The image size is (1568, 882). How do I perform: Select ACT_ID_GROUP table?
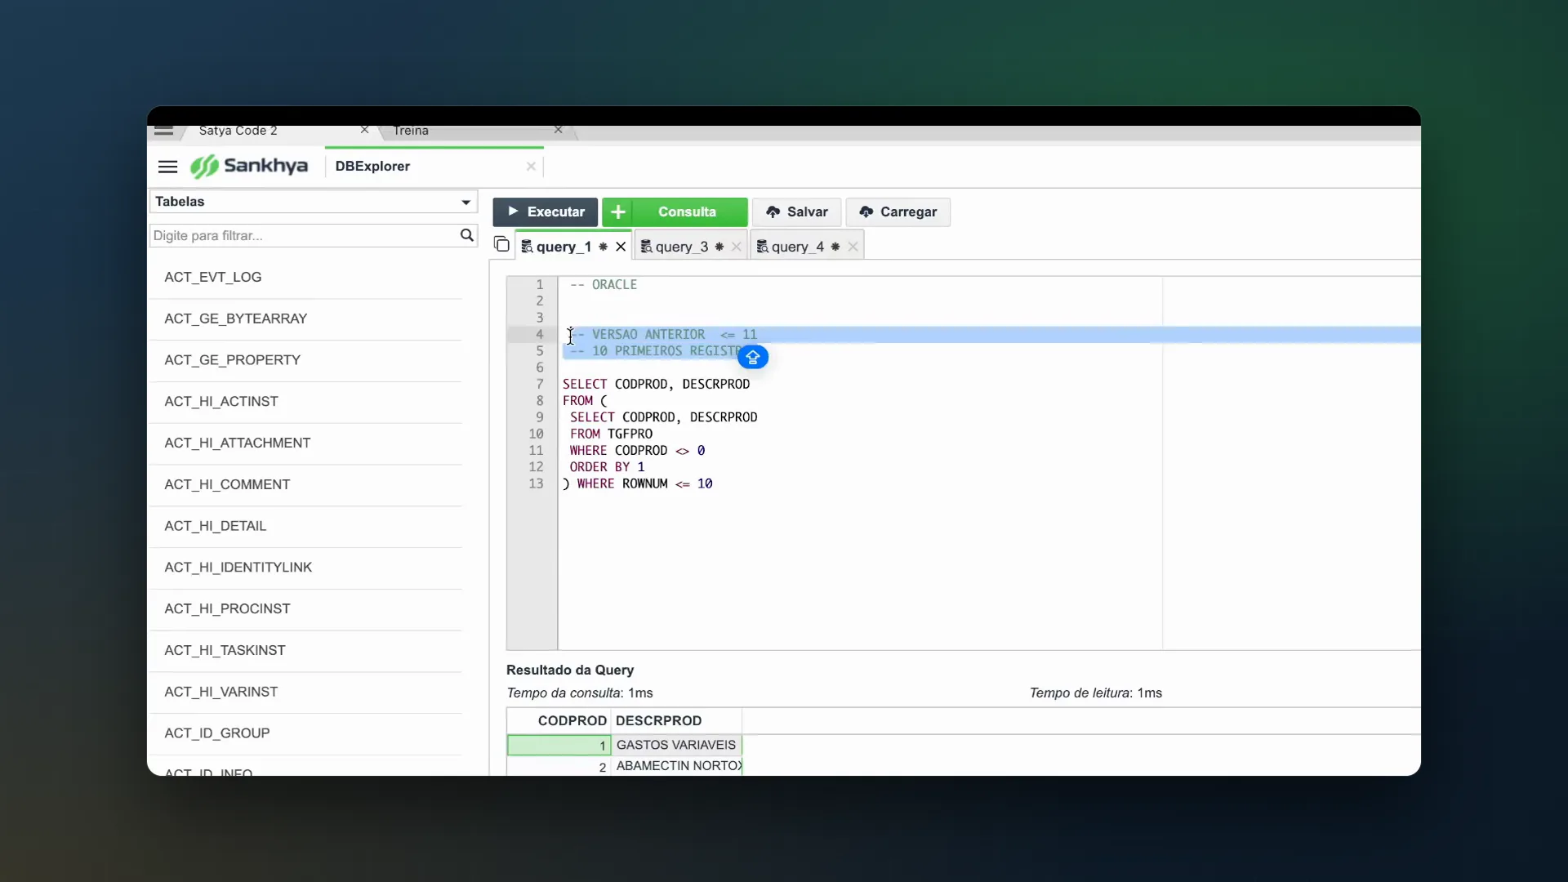click(305, 733)
